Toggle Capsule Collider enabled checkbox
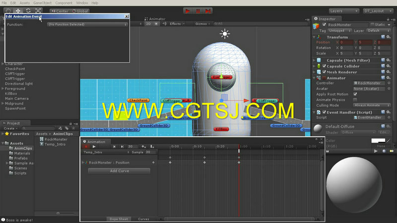This screenshot has height=223, width=397. (x=324, y=66)
